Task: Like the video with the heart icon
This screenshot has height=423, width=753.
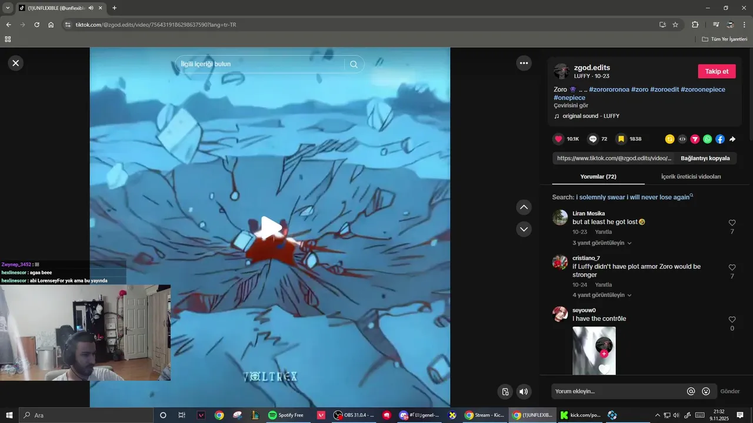Action: 559,139
